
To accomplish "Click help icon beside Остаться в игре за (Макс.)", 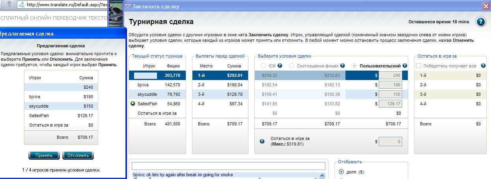I will pos(262,141).
